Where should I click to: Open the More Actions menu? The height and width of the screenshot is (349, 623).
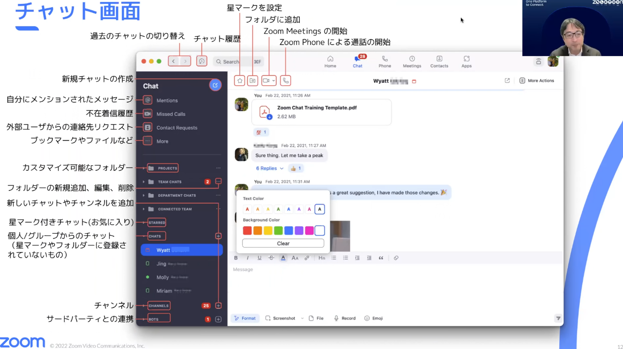[x=537, y=81]
